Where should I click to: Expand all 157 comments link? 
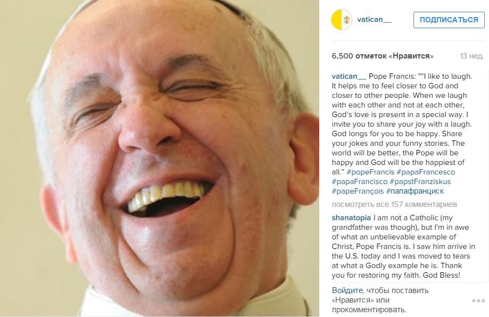pyautogui.click(x=394, y=204)
